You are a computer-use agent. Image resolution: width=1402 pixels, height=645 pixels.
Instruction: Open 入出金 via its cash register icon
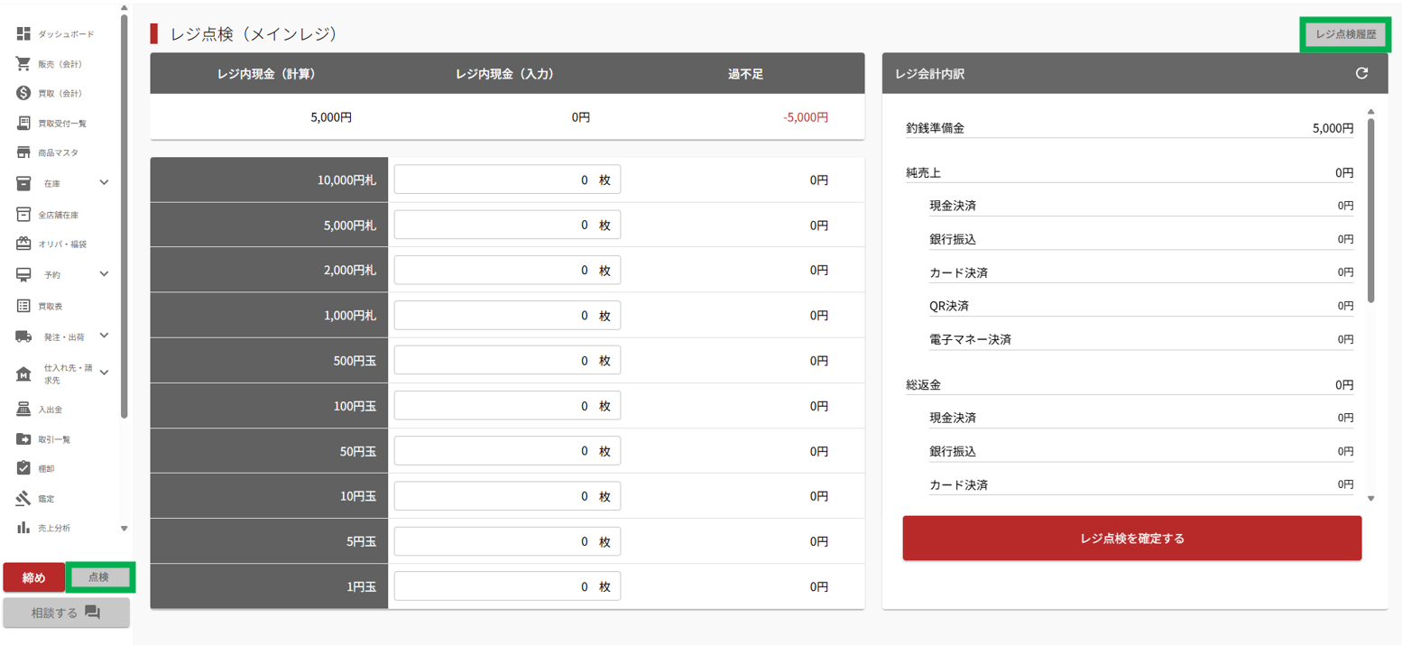[x=23, y=410]
